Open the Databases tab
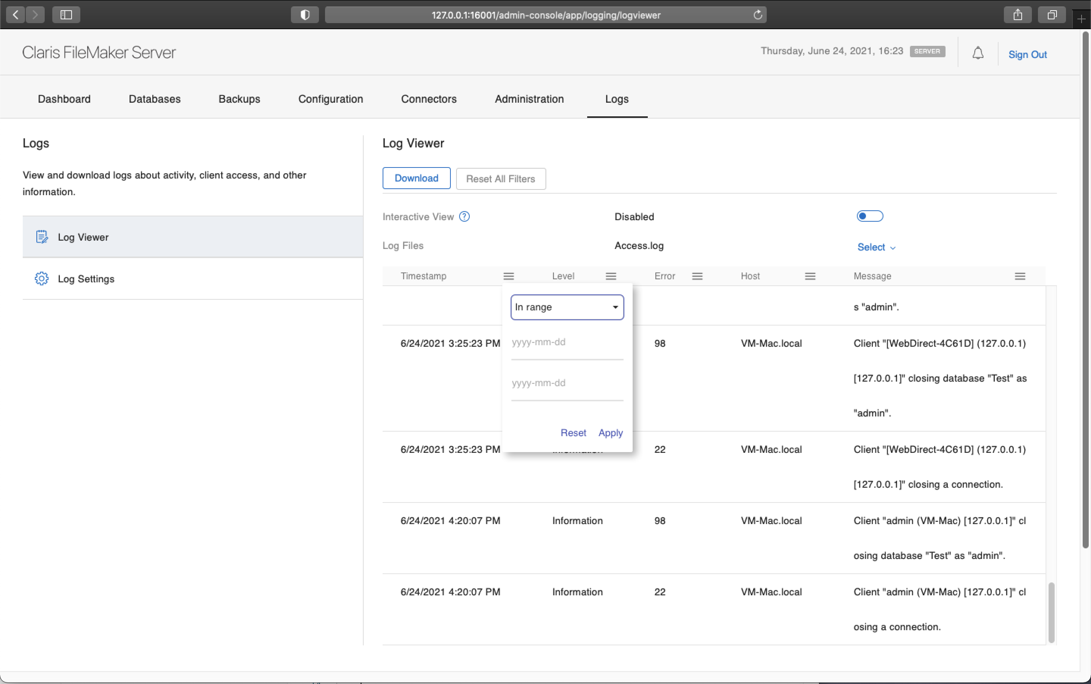 pyautogui.click(x=154, y=99)
